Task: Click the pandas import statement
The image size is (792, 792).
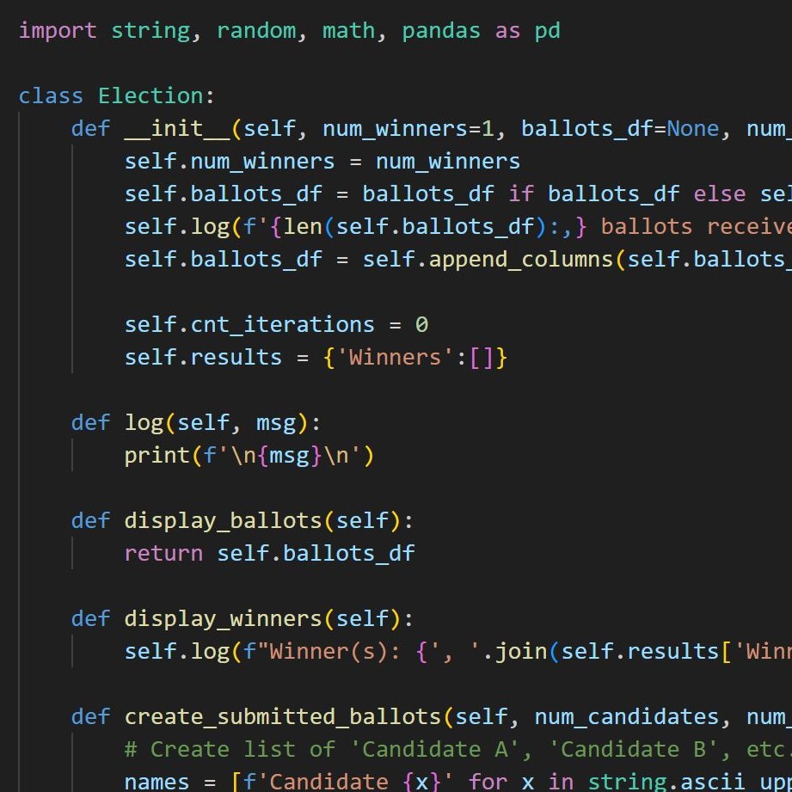Action: pos(441,29)
